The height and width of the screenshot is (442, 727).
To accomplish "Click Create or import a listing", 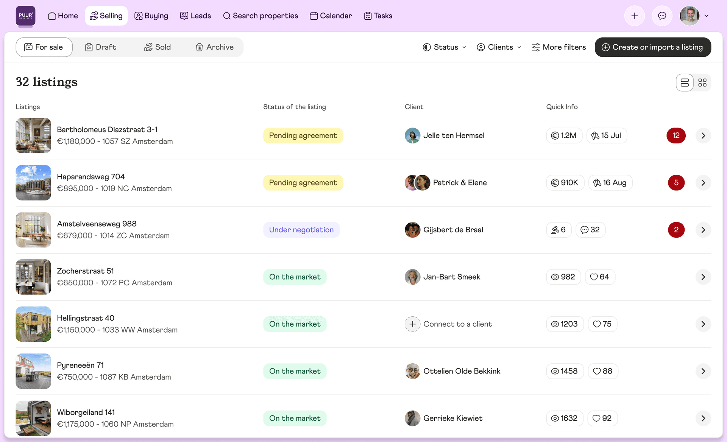I will 652,47.
